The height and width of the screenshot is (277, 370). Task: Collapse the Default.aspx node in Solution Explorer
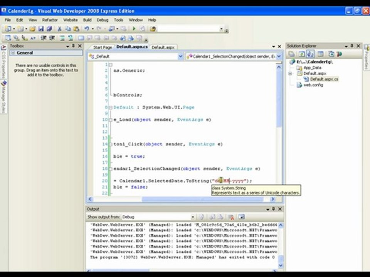[x=290, y=73]
